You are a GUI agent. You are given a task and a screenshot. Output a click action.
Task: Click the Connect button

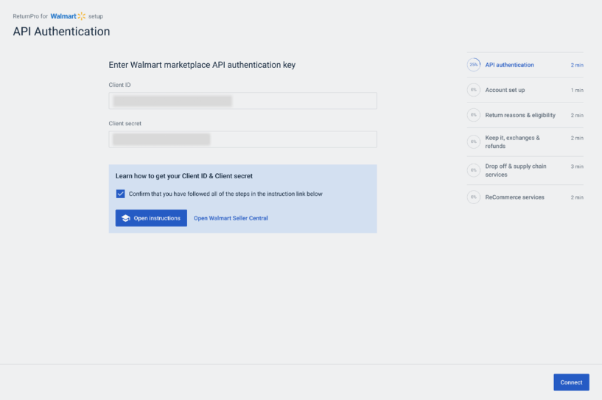571,382
